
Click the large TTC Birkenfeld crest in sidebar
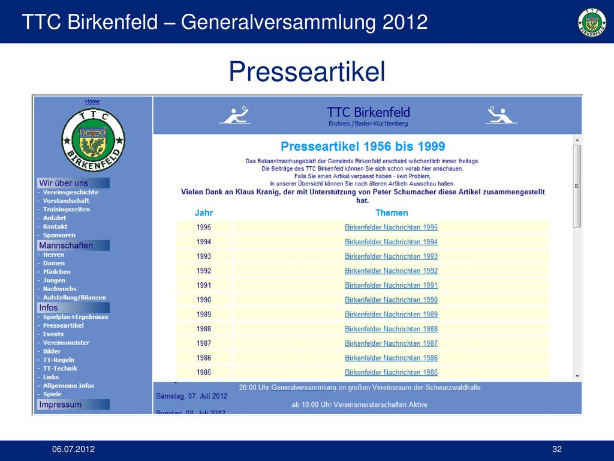(93, 140)
